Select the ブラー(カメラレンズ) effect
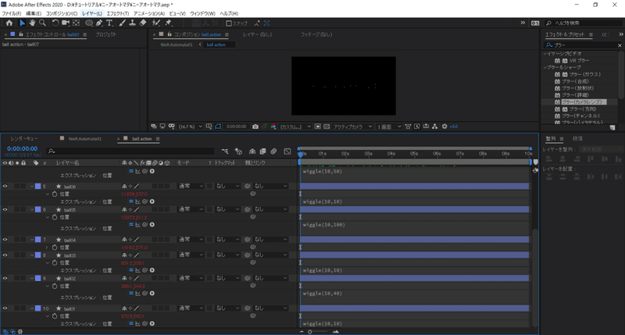 coord(582,102)
